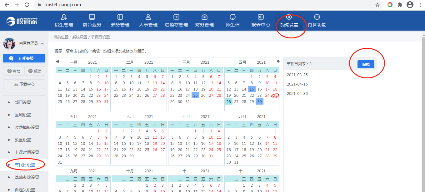425x192 pixels.
Task: Click the user avatar picture
Action: coord(9,43)
